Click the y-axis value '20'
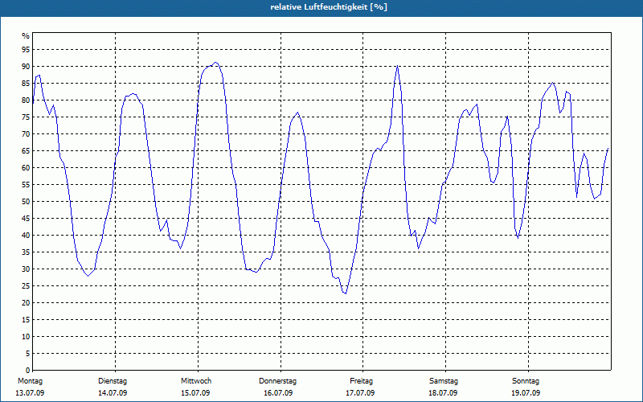This screenshot has width=643, height=402. point(26,303)
